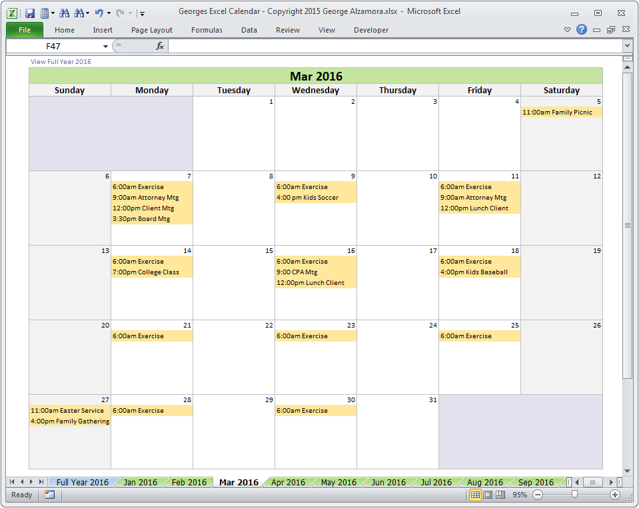Viewport: 639px width, 508px height.
Task: Zoom out with the minus button
Action: point(538,495)
